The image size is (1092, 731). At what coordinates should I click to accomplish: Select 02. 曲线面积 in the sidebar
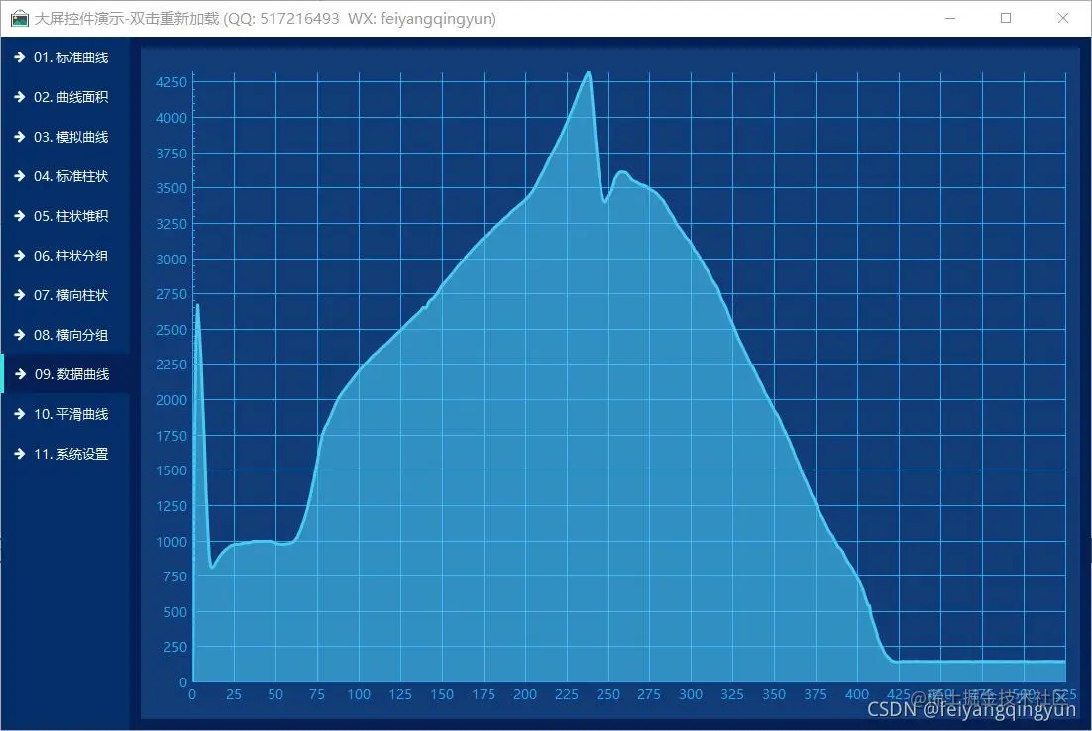pos(64,97)
